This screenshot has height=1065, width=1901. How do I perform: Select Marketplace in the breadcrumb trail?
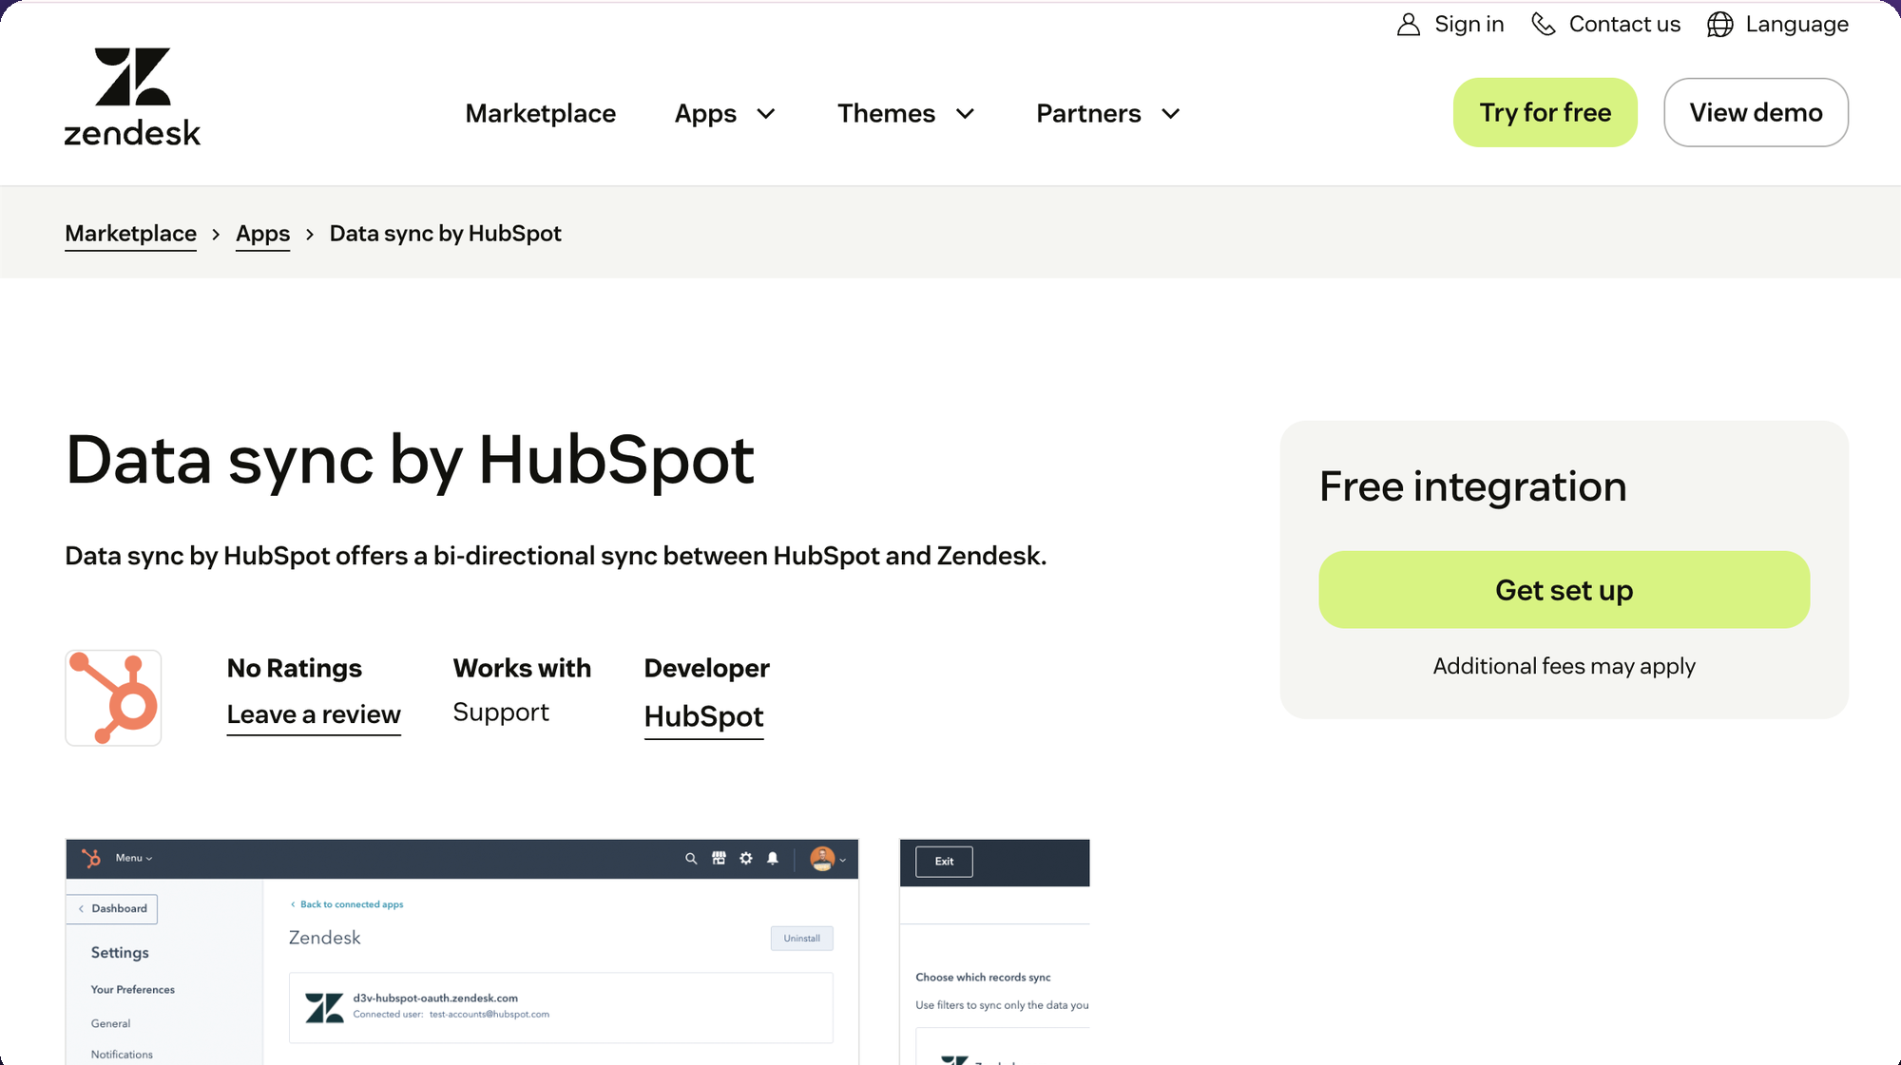pyautogui.click(x=130, y=233)
